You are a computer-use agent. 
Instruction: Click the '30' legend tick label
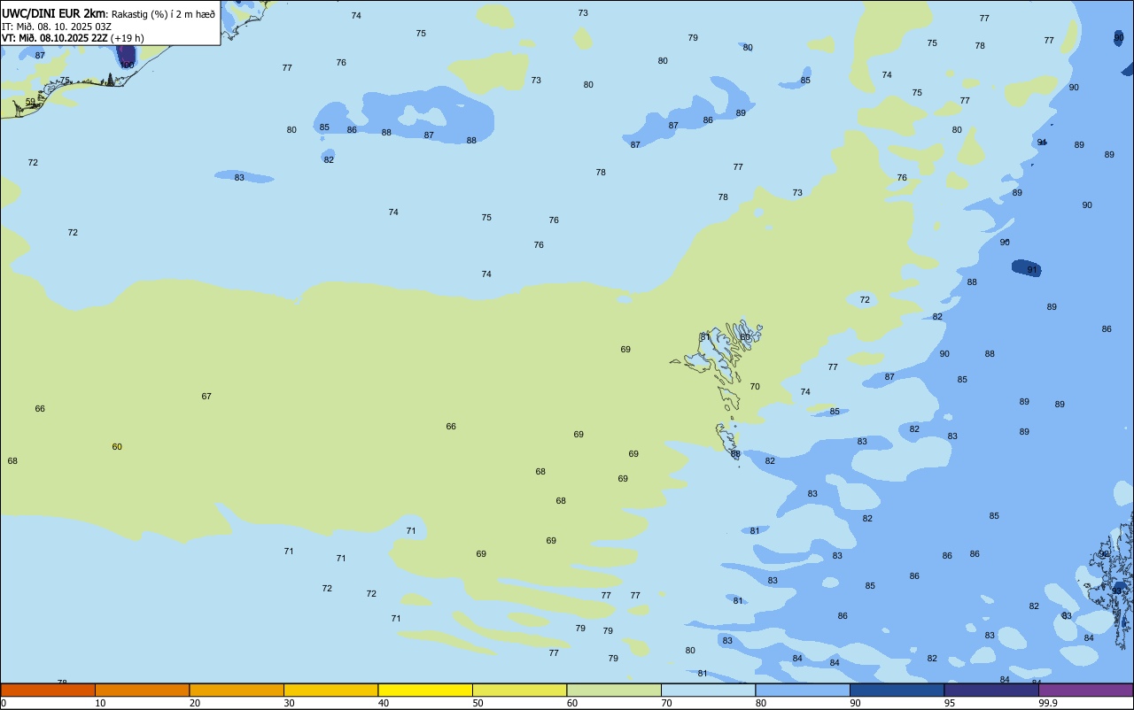290,703
